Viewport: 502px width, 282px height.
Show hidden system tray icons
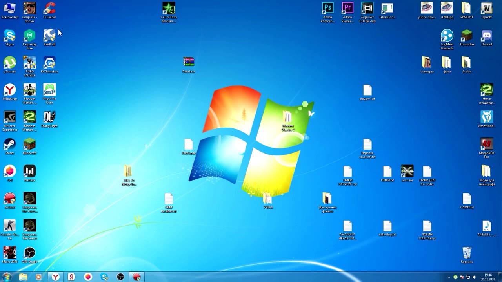click(449, 277)
